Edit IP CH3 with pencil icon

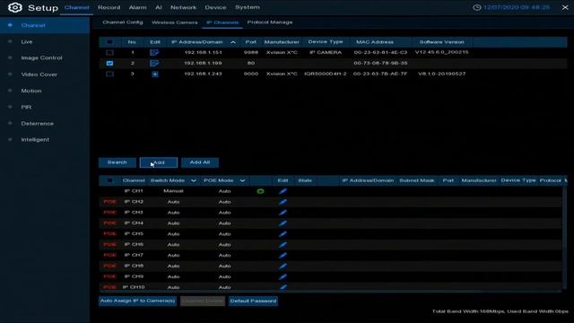[283, 213]
